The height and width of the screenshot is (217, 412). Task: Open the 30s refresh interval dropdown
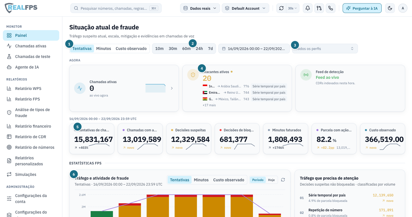(x=293, y=8)
